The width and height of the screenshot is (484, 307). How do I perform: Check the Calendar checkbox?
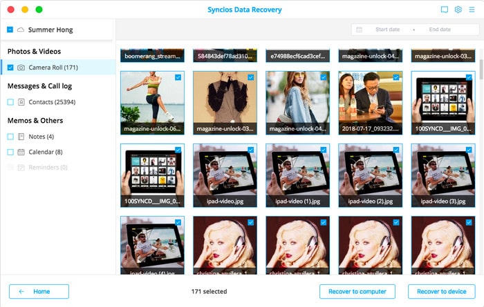(10, 152)
